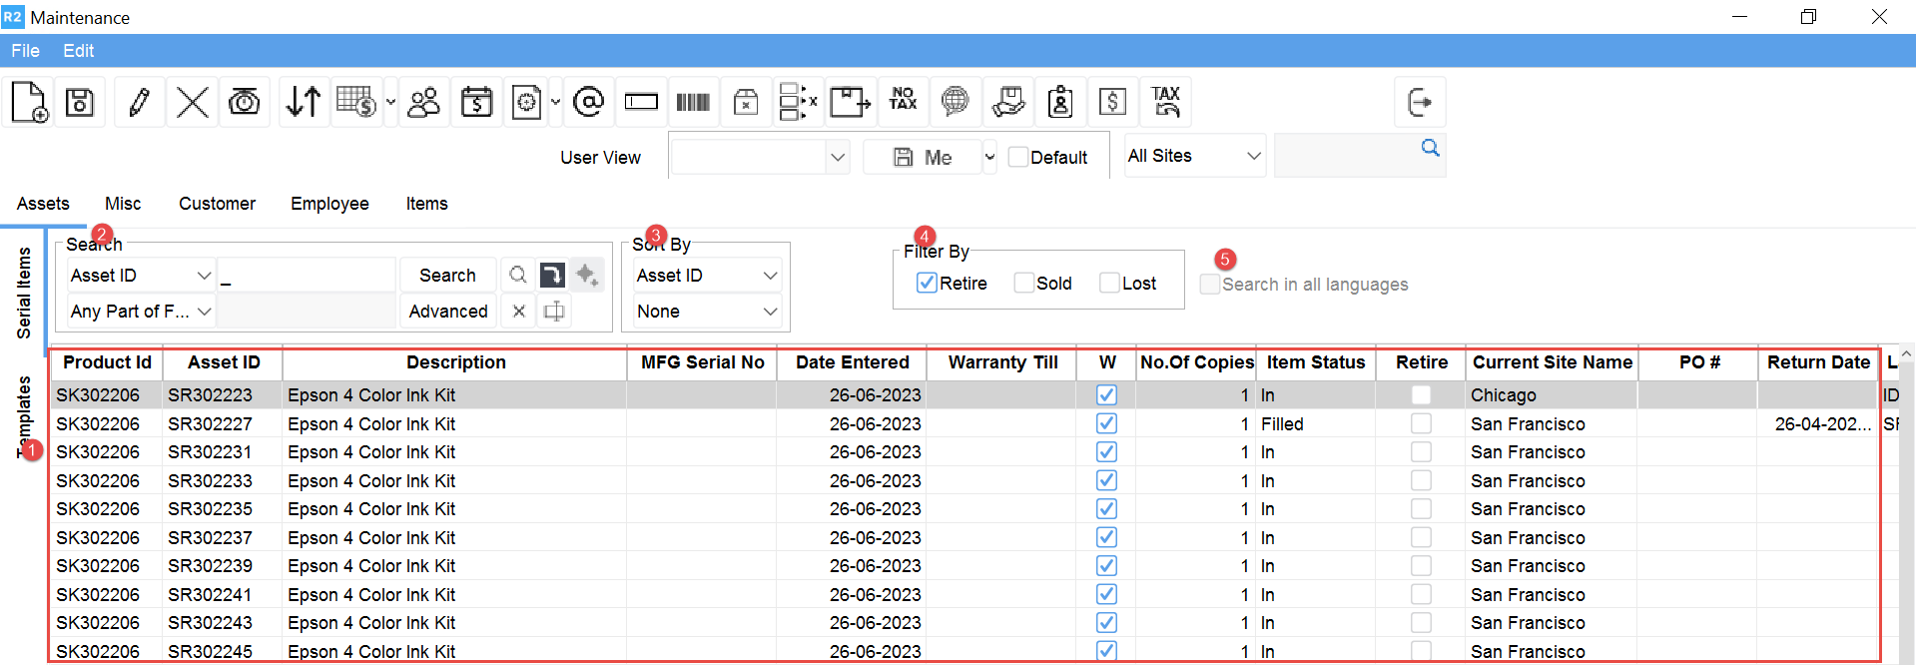Check the Default user view checkbox

[1018, 158]
